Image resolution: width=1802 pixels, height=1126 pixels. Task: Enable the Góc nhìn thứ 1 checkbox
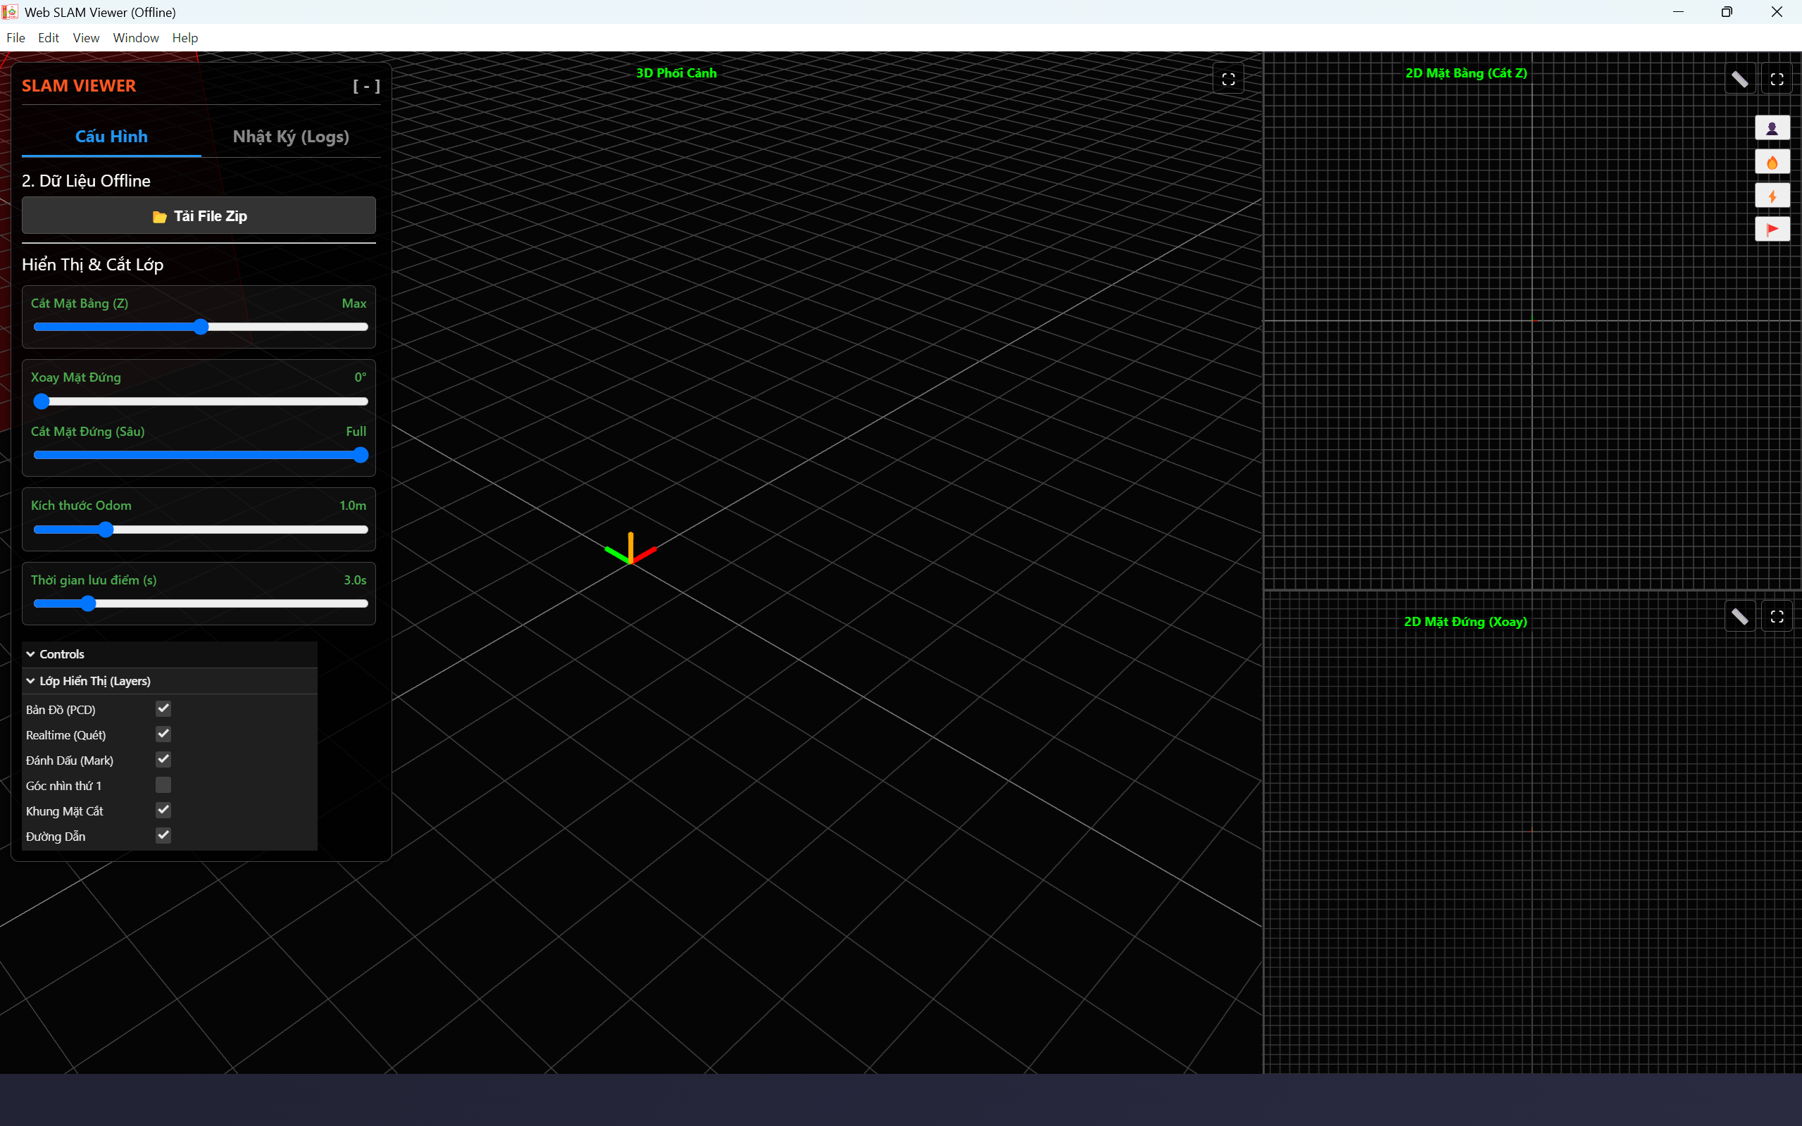[163, 785]
